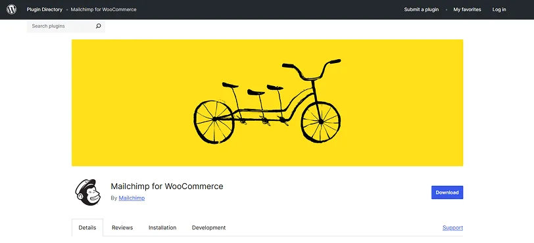This screenshot has width=534, height=243.
Task: Click the Mailchimp monkey plugin icon
Action: pyautogui.click(x=88, y=192)
